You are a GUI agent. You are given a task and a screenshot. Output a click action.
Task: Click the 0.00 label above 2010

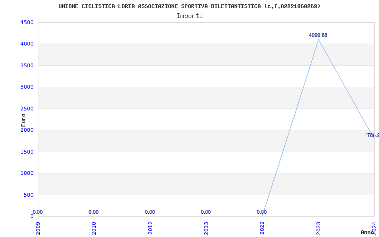[x=93, y=212]
